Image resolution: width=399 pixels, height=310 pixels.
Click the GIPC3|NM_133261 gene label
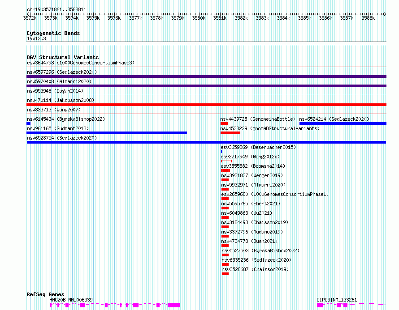(x=337, y=300)
